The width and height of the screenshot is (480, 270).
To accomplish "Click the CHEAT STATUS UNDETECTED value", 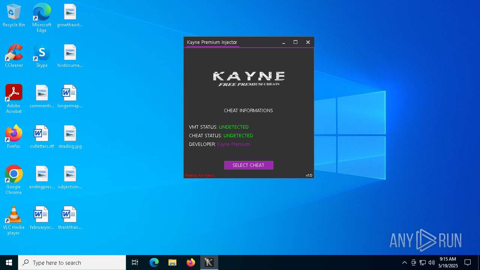I will coord(238,136).
